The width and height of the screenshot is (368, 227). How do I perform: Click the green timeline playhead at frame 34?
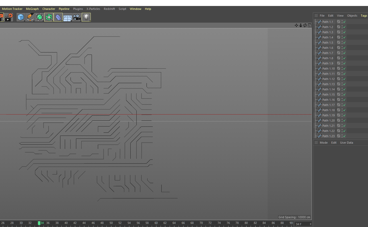pyautogui.click(x=39, y=223)
